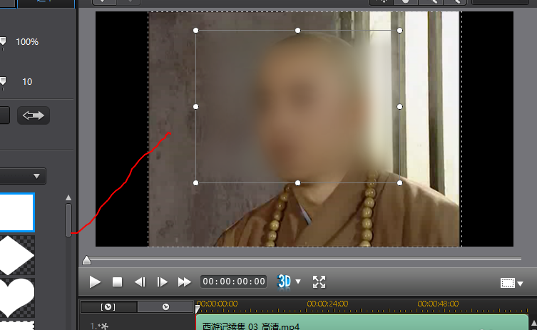Select the white rectangle mask shape

point(17,212)
